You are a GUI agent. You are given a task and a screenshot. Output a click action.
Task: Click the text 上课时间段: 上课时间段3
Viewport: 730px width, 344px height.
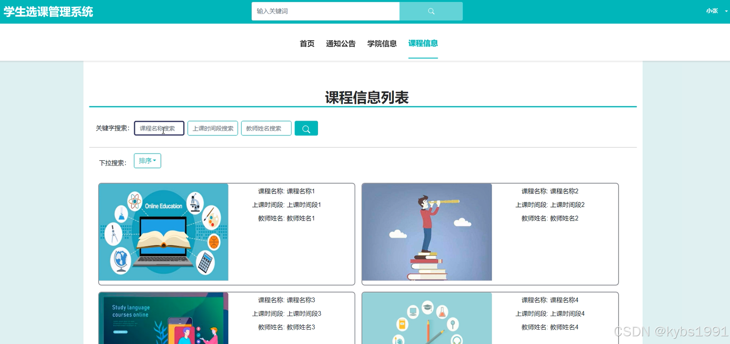(287, 313)
